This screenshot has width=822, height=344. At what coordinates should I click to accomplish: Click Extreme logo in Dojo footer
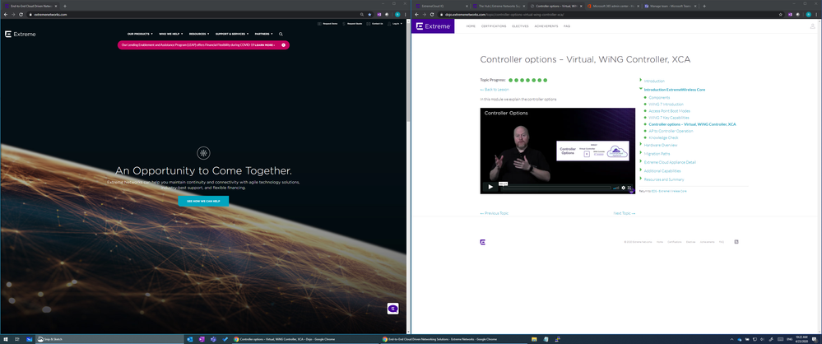tap(482, 242)
